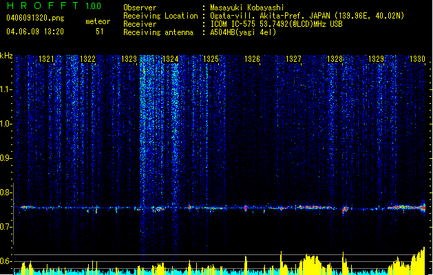Select the meteor count value 51
The image size is (433, 275).
click(x=100, y=32)
